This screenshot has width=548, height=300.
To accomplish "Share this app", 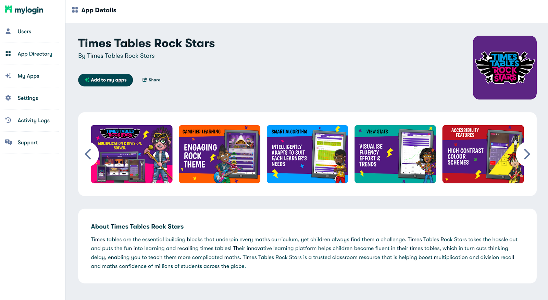I will 151,80.
